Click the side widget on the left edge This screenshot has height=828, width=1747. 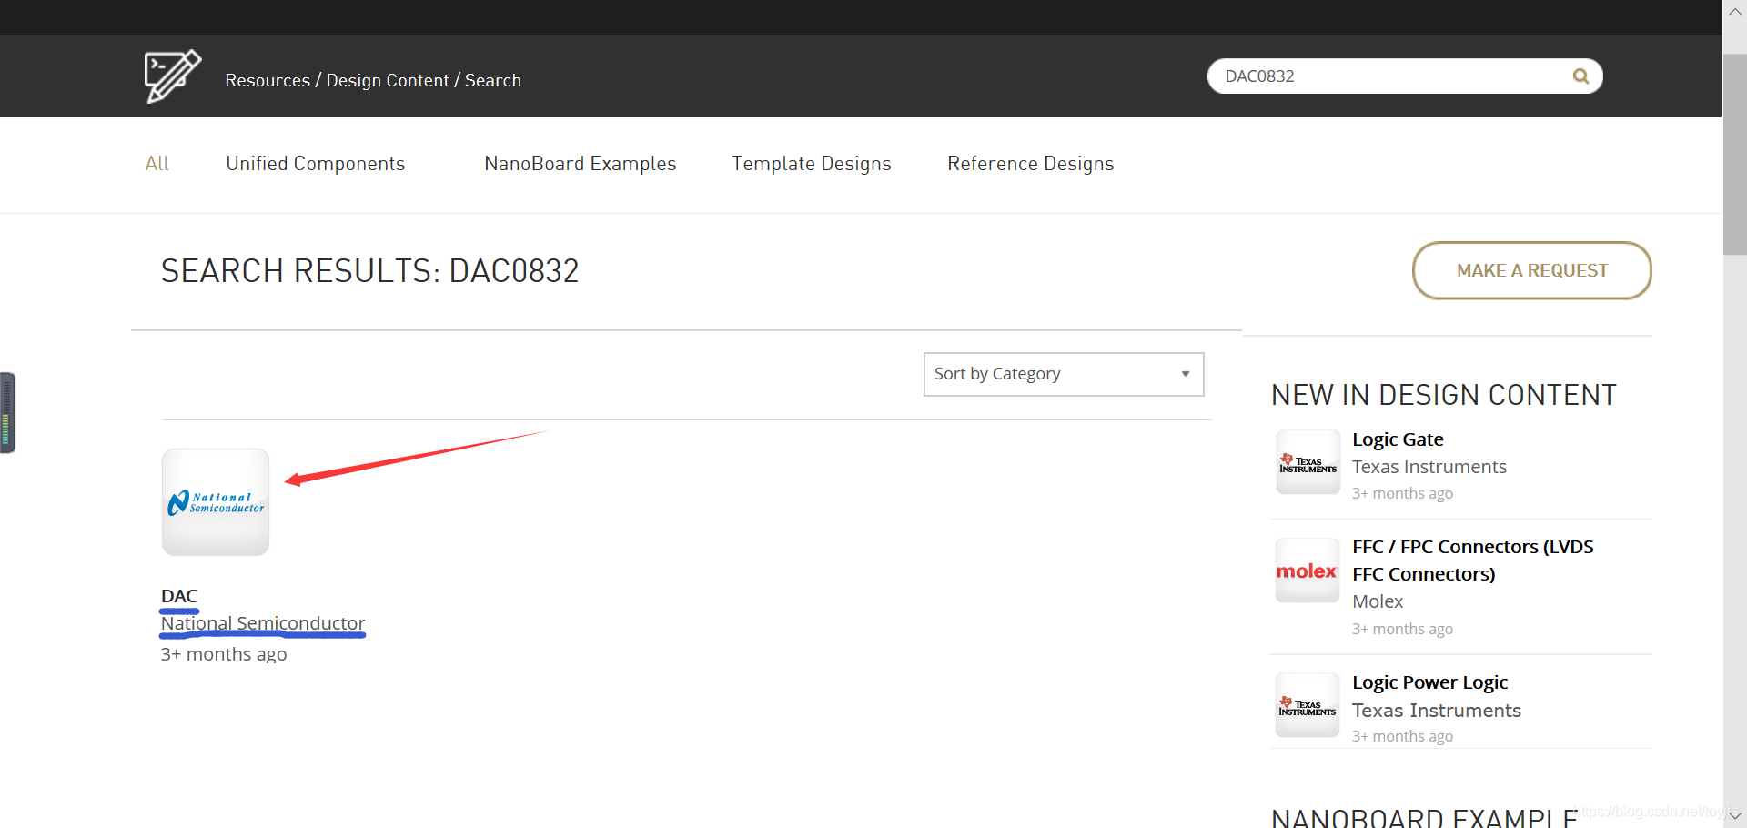(x=7, y=412)
